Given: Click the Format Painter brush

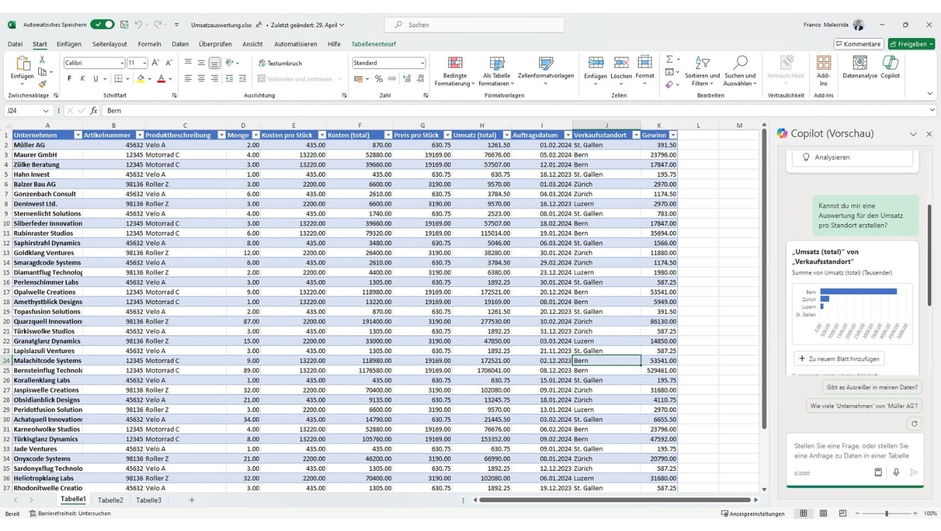Looking at the screenshot, I should point(43,84).
